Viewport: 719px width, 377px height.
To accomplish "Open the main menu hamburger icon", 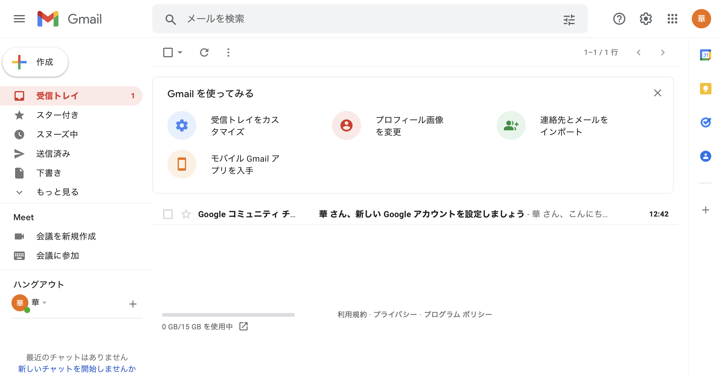I will tap(19, 19).
